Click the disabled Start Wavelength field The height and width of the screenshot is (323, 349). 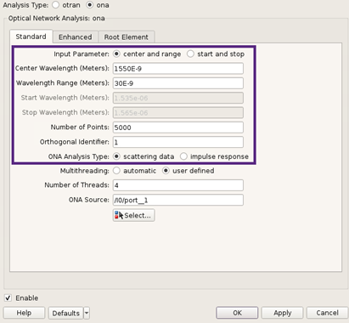[178, 98]
